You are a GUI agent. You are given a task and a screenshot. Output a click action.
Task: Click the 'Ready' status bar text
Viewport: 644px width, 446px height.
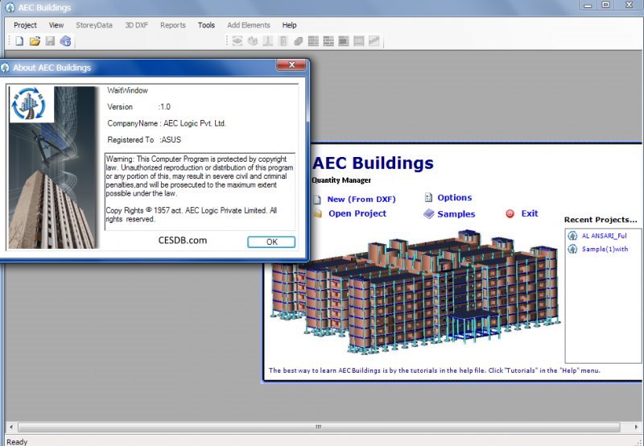coord(17,441)
